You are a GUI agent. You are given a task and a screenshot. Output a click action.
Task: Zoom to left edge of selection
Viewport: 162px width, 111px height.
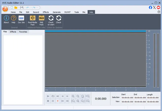[x=73, y=101]
